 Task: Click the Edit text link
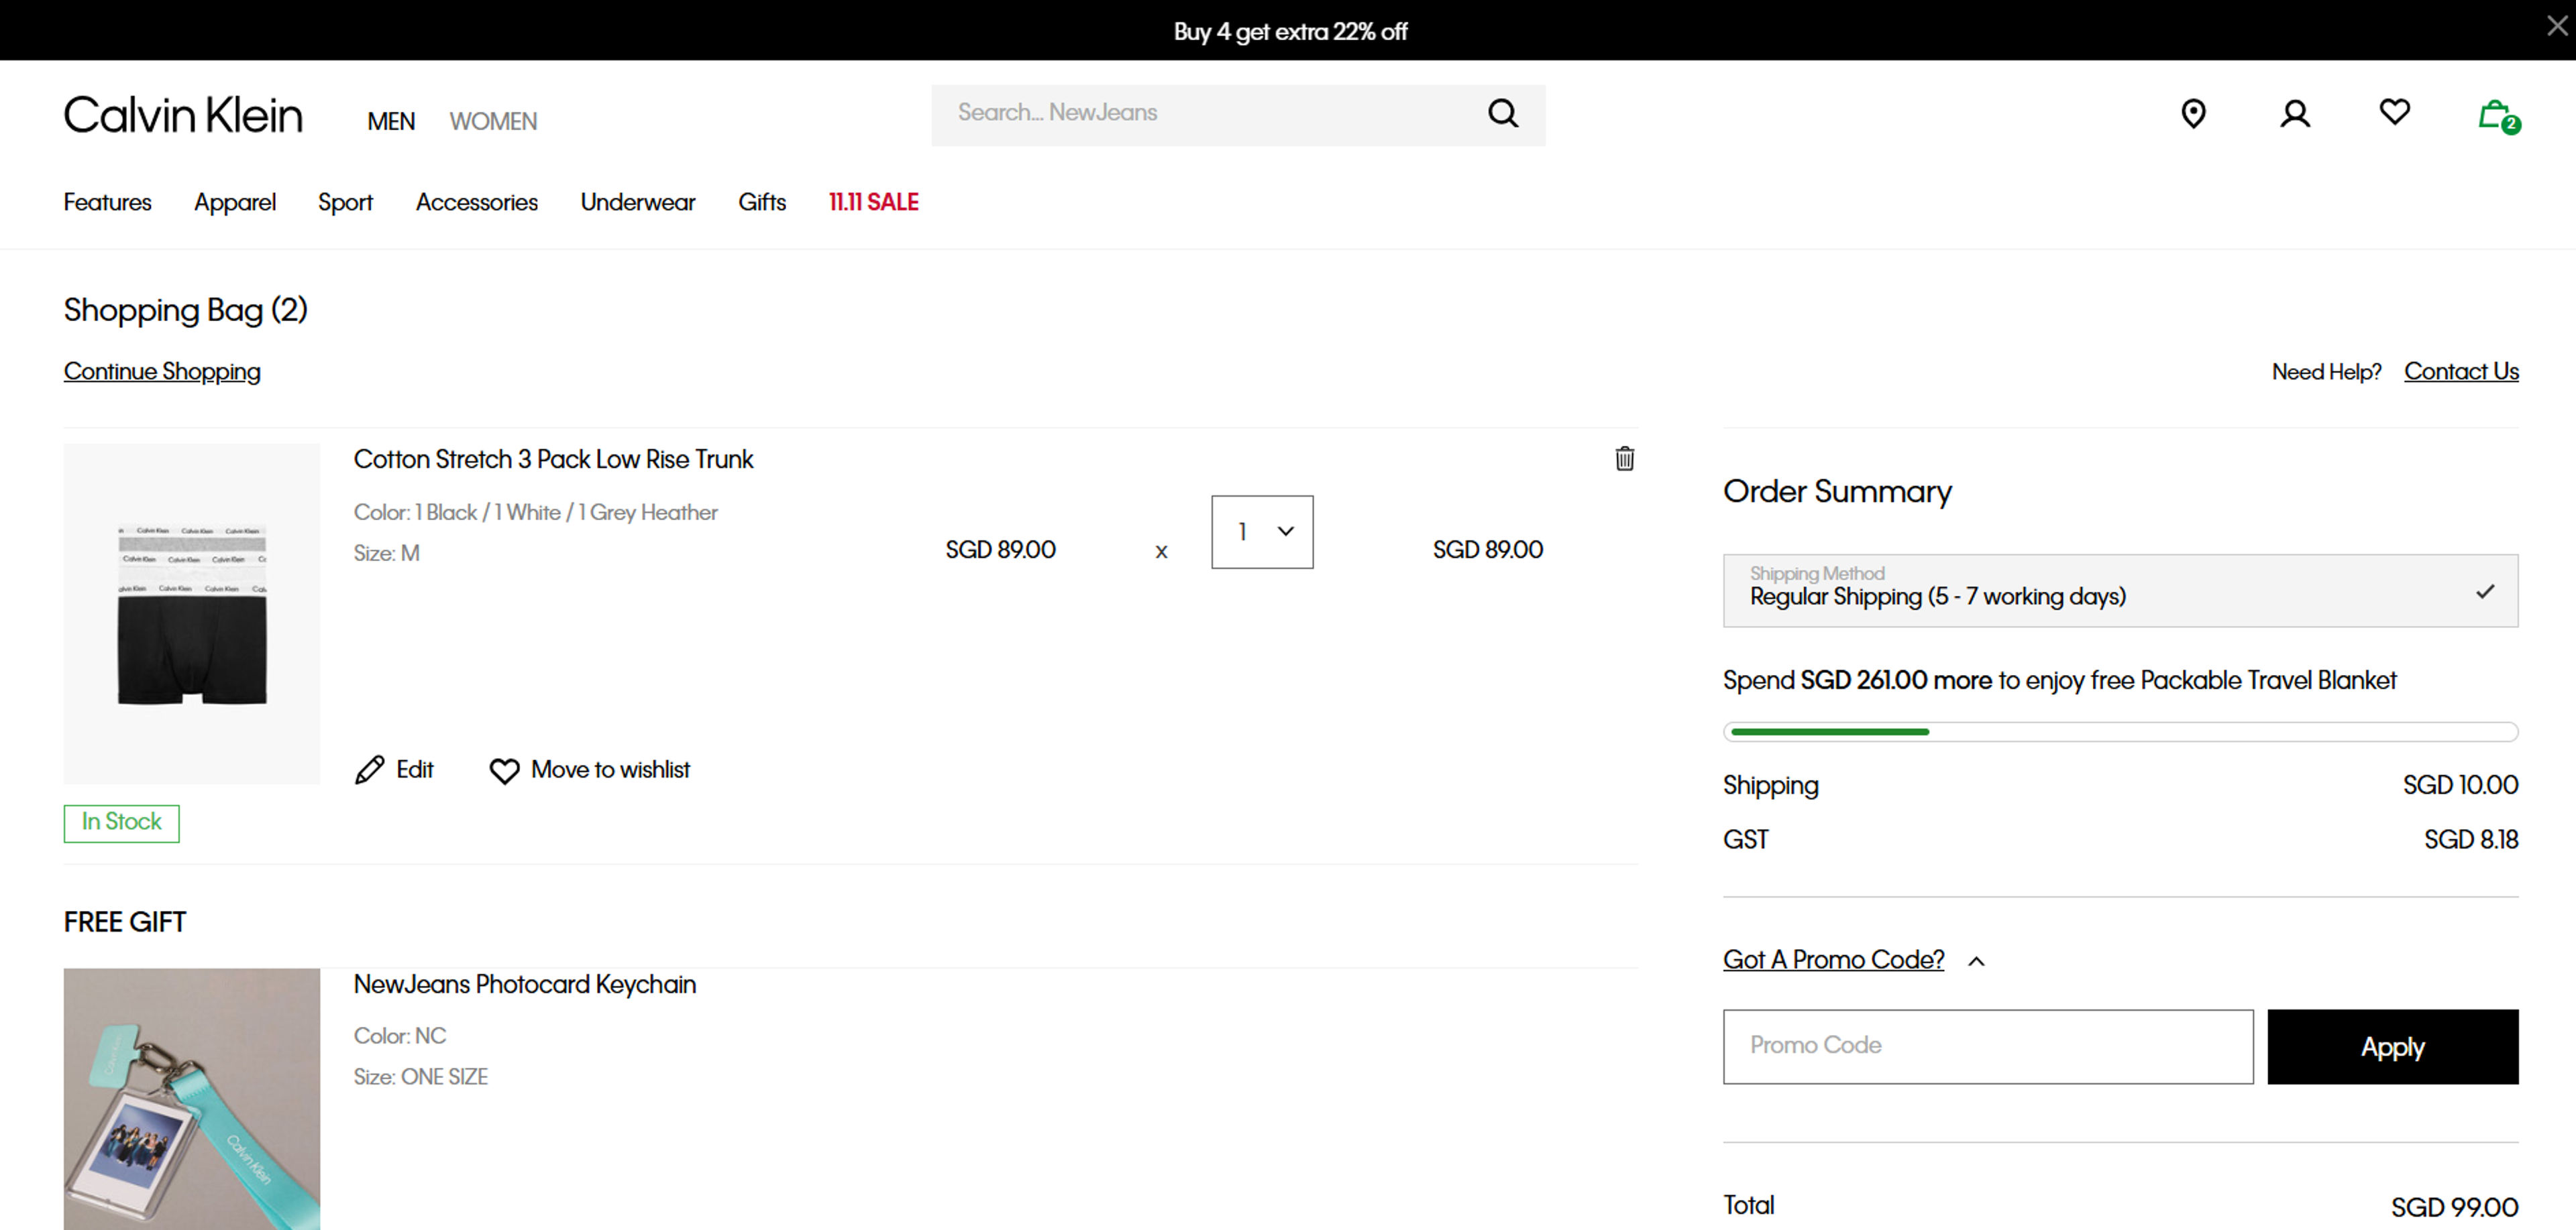click(x=415, y=770)
